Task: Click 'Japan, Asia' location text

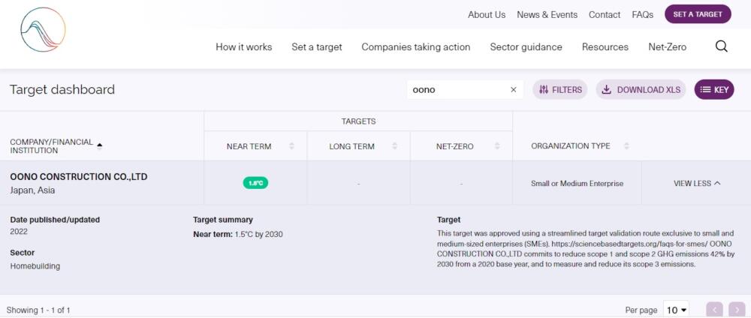Action: click(x=32, y=190)
